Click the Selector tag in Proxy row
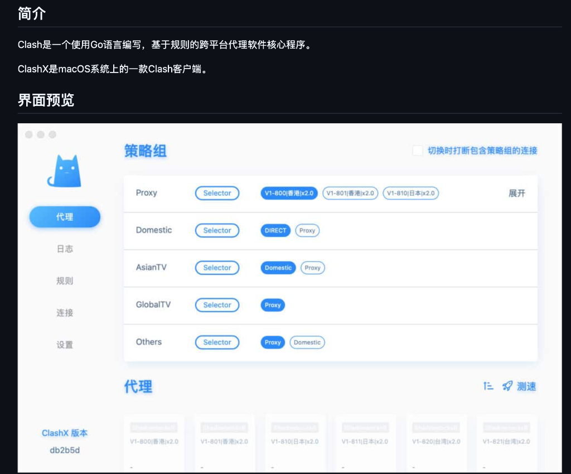 coord(217,194)
